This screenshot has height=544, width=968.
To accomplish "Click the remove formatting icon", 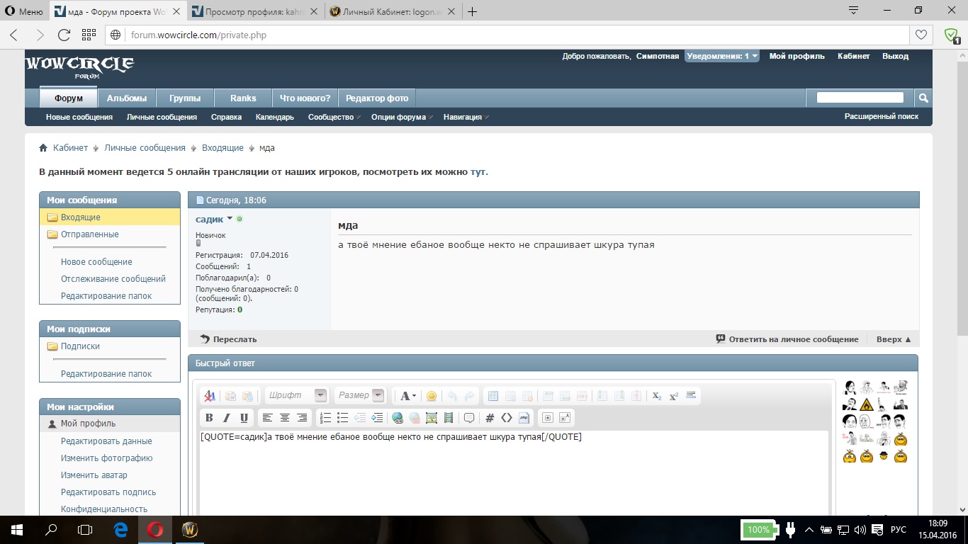I will coord(210,396).
